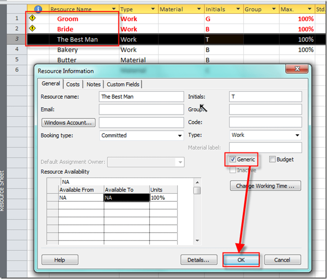Click the Change Working Time button
The height and width of the screenshot is (279, 327).
click(265, 186)
